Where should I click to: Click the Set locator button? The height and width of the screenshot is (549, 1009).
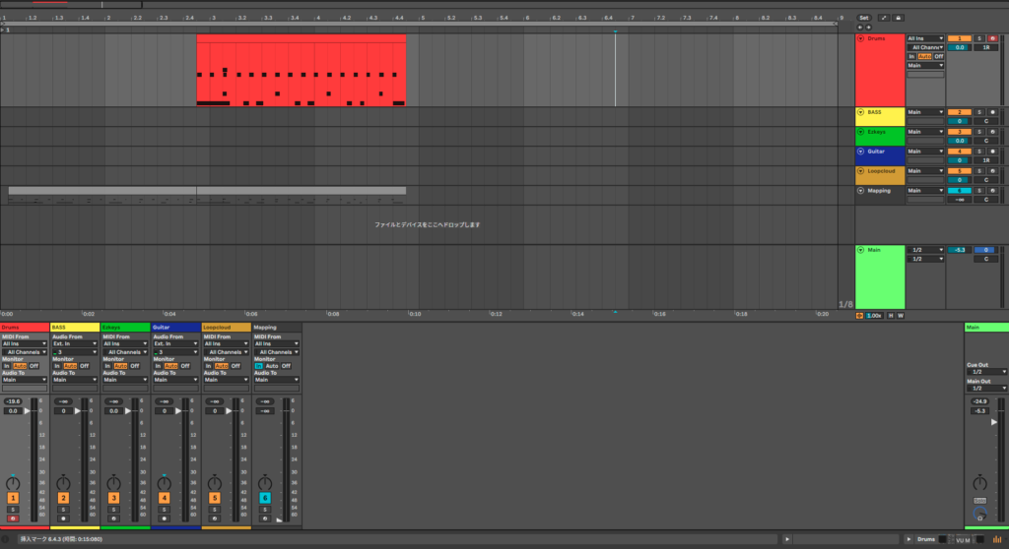(x=864, y=18)
